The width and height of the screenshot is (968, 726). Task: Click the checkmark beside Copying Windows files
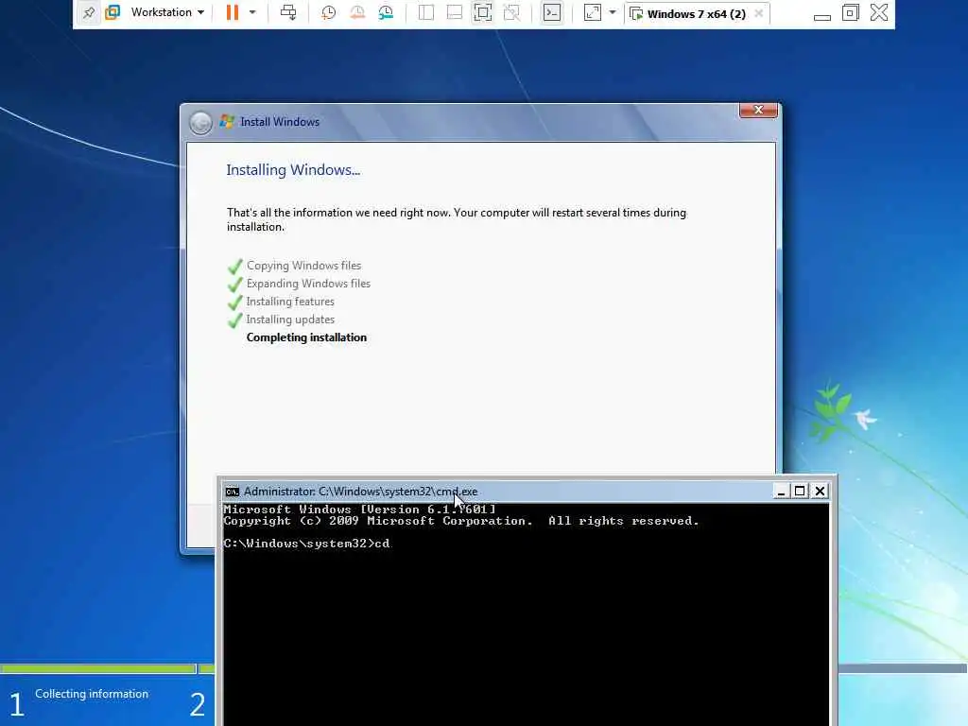[235, 267]
